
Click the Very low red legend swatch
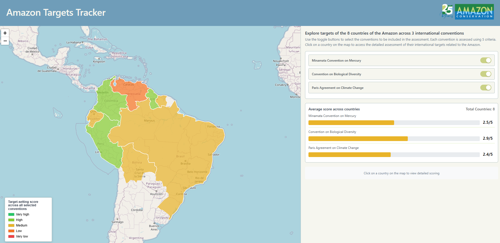(11, 236)
